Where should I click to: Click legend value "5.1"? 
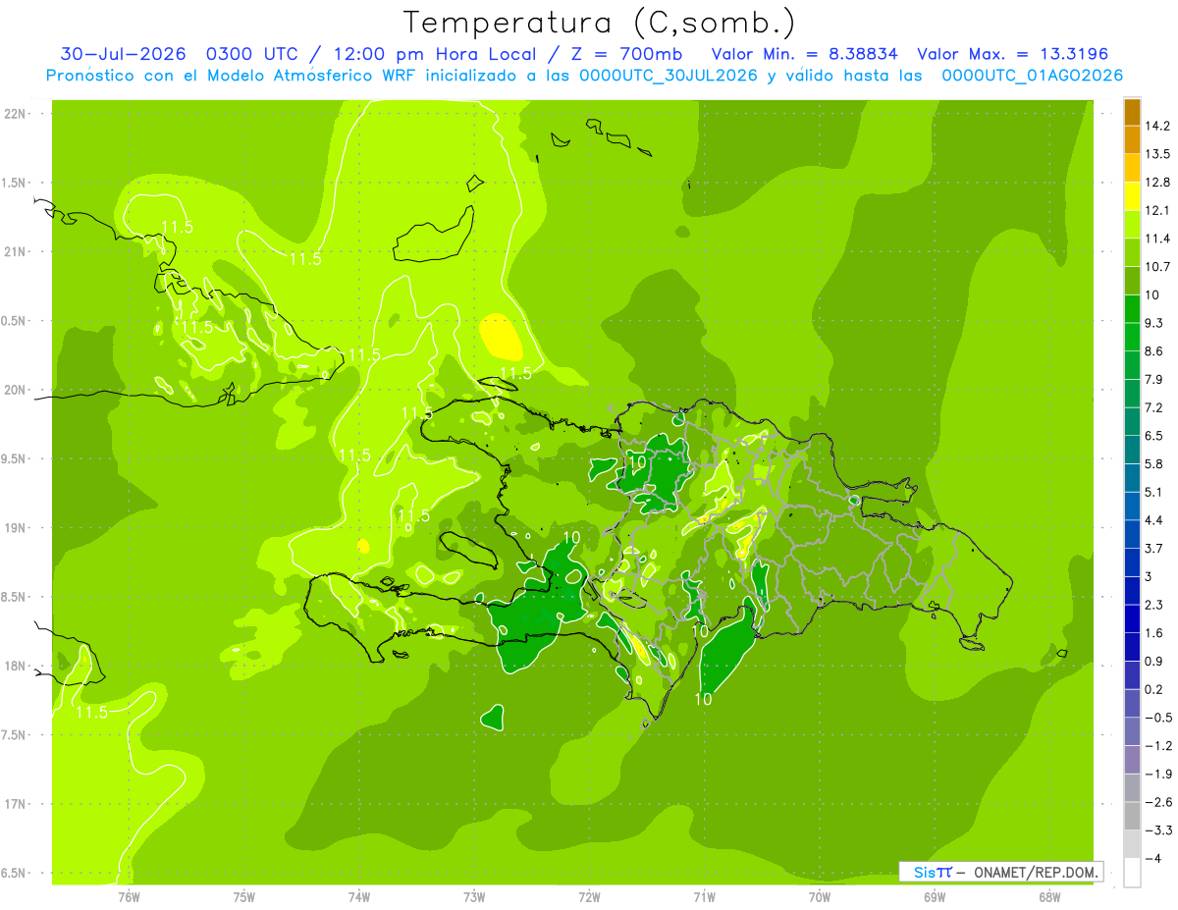(x=1156, y=492)
